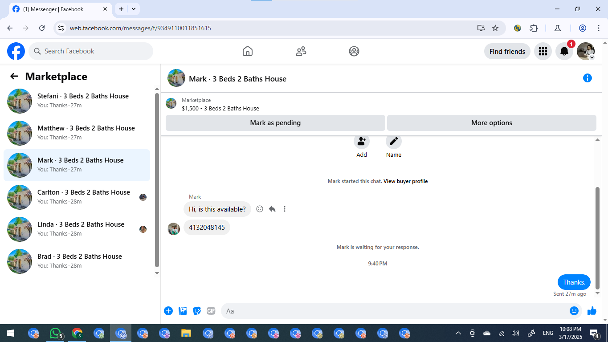Click the Name edit pencil icon
Image resolution: width=608 pixels, height=342 pixels.
(x=394, y=142)
